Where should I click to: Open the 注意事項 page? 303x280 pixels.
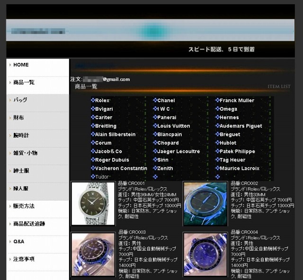tap(24, 259)
